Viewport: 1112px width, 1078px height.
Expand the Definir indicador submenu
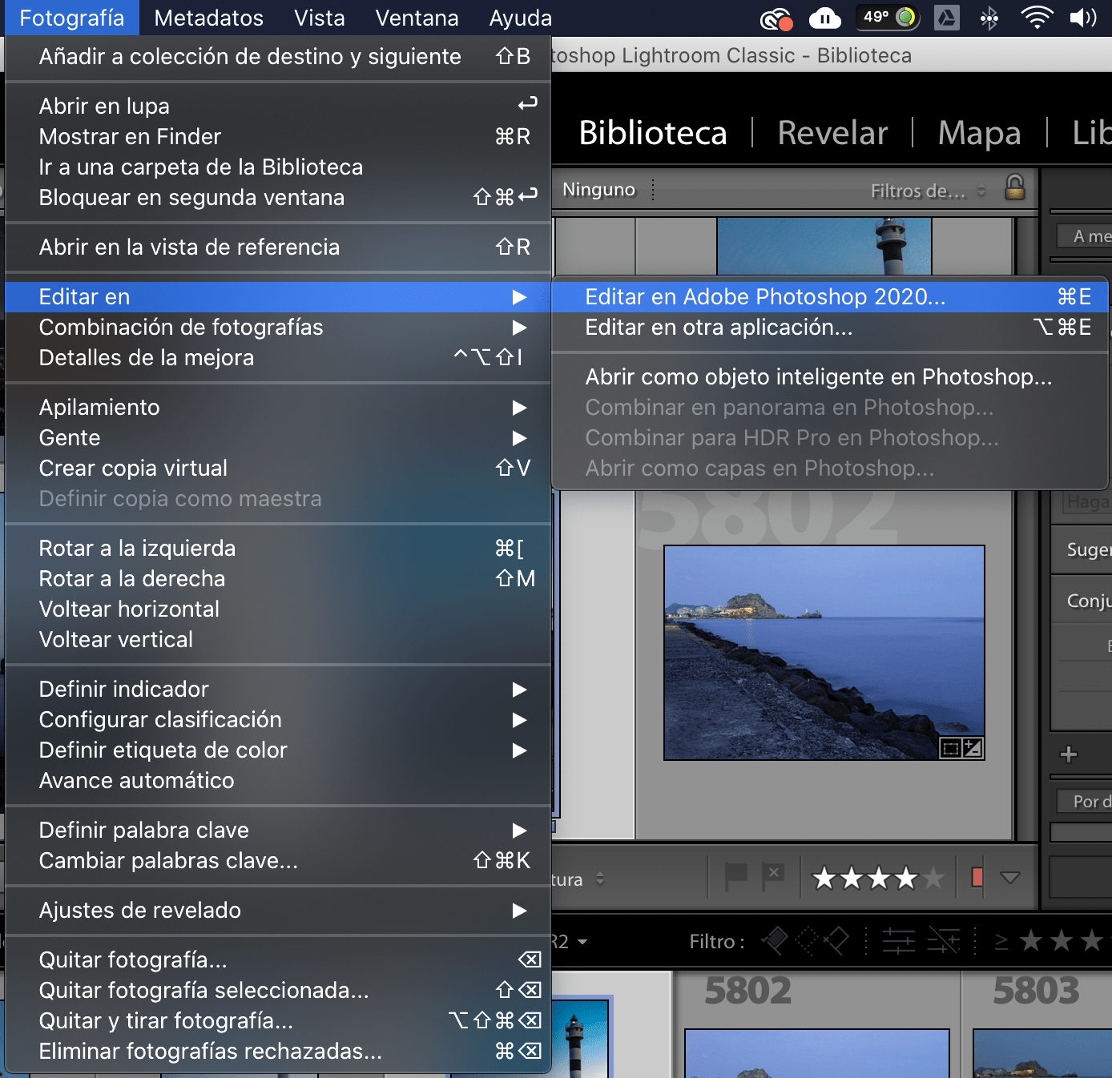tap(278, 690)
